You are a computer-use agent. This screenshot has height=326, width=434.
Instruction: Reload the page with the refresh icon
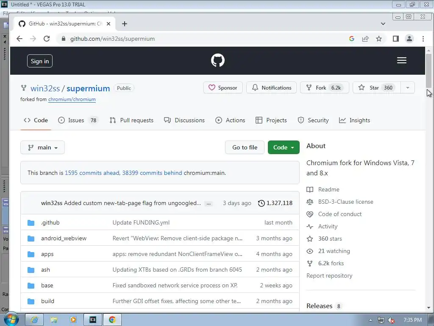coord(47,39)
